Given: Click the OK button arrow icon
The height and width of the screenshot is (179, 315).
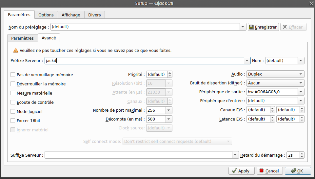Looking at the screenshot, I should coord(293,171).
